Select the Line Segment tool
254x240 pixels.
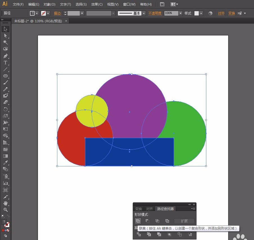6,69
